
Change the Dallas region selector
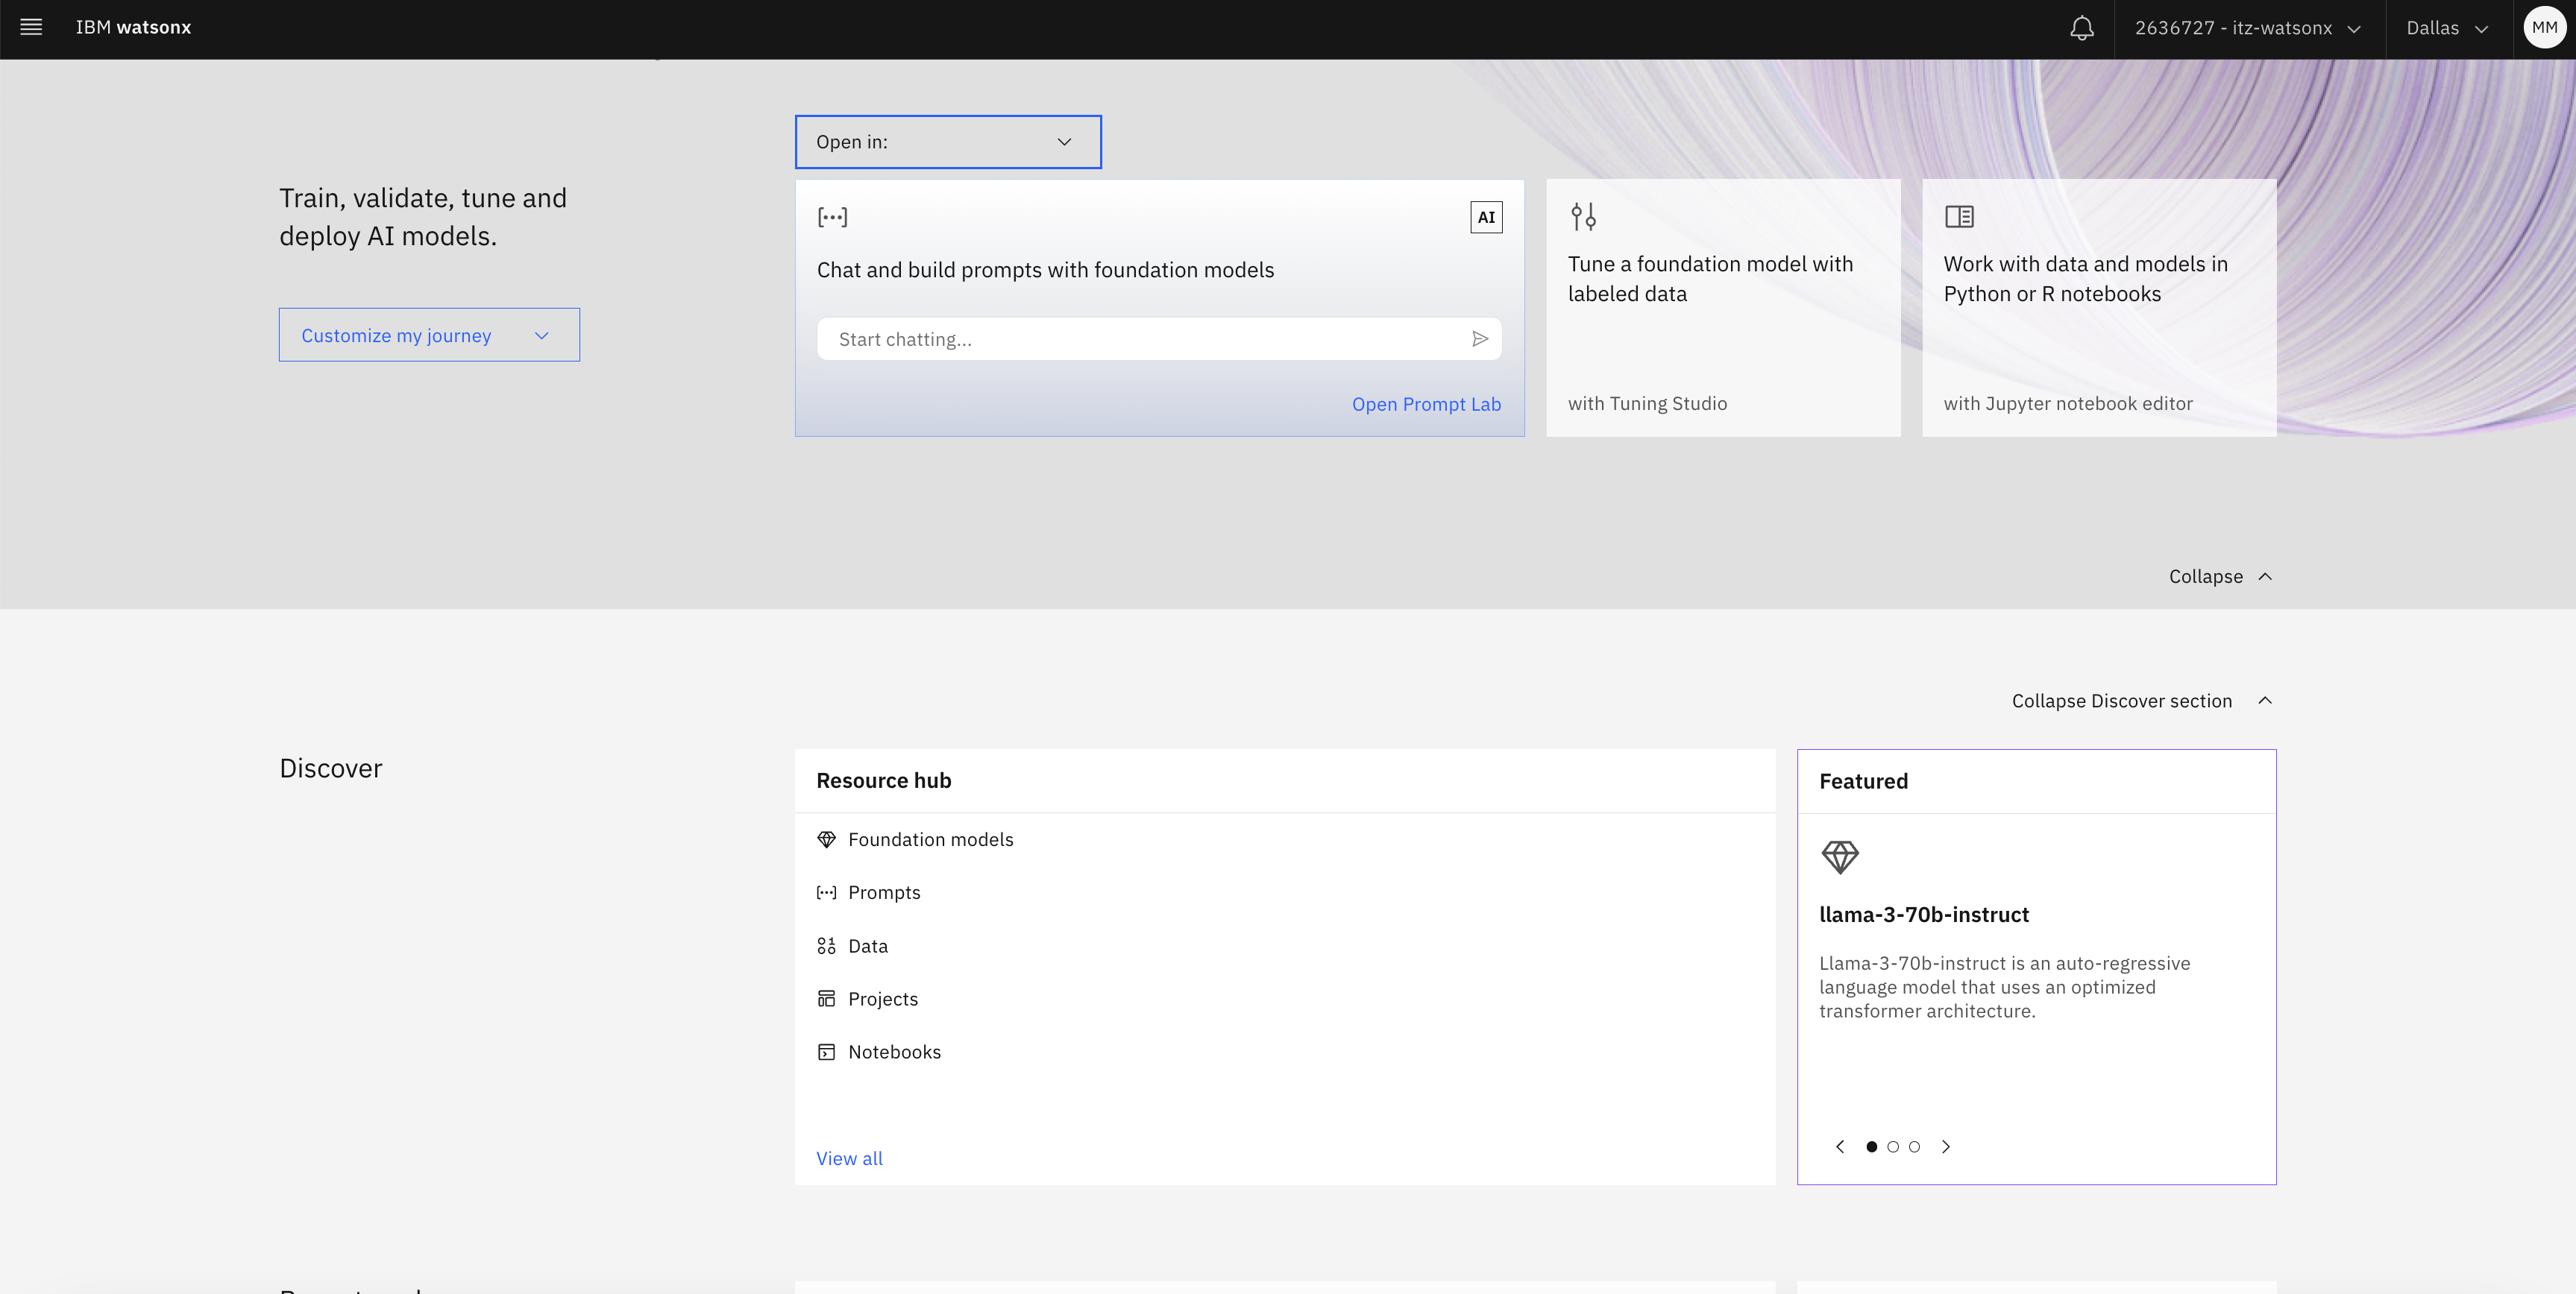2448,28
